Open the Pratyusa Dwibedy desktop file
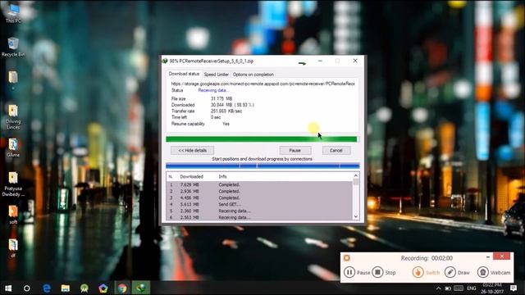Screen dimensions: 525x295 (x=13, y=184)
